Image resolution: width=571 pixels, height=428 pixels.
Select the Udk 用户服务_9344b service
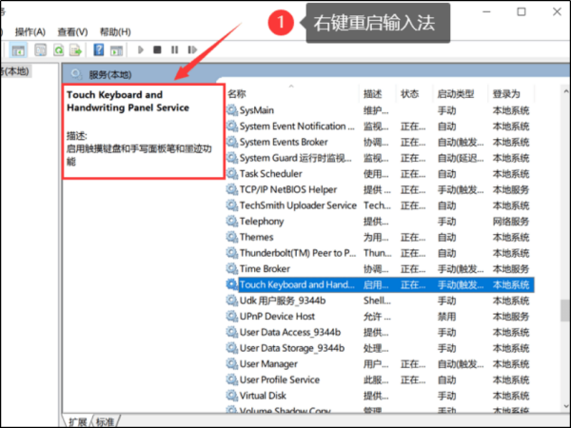[380, 301]
